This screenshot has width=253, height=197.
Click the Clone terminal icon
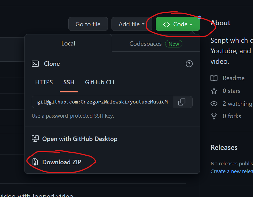coord(35,64)
